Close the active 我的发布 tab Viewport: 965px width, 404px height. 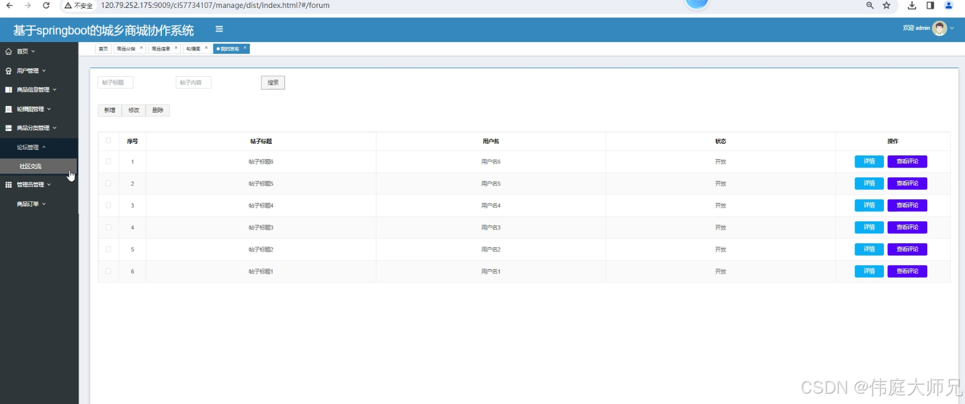pyautogui.click(x=245, y=48)
